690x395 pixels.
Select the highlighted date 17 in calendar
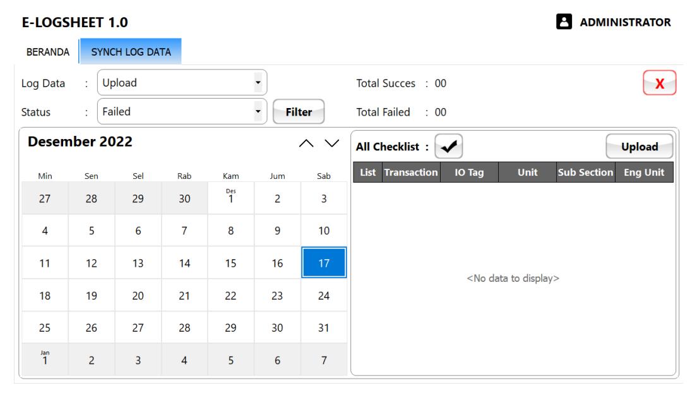click(324, 263)
